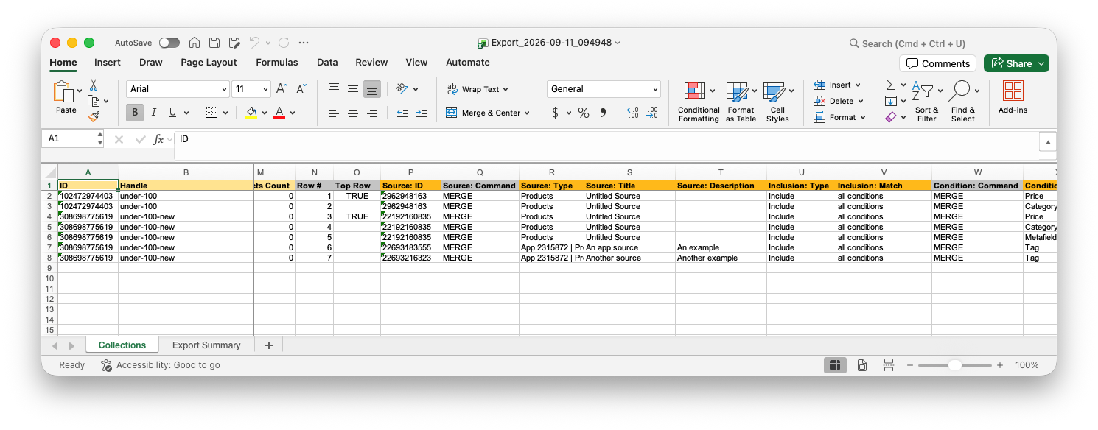Open the Formulas ribbon tab
This screenshot has height=430, width=1098.
[x=277, y=63]
